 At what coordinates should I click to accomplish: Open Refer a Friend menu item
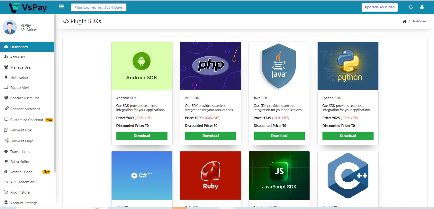(x=21, y=172)
